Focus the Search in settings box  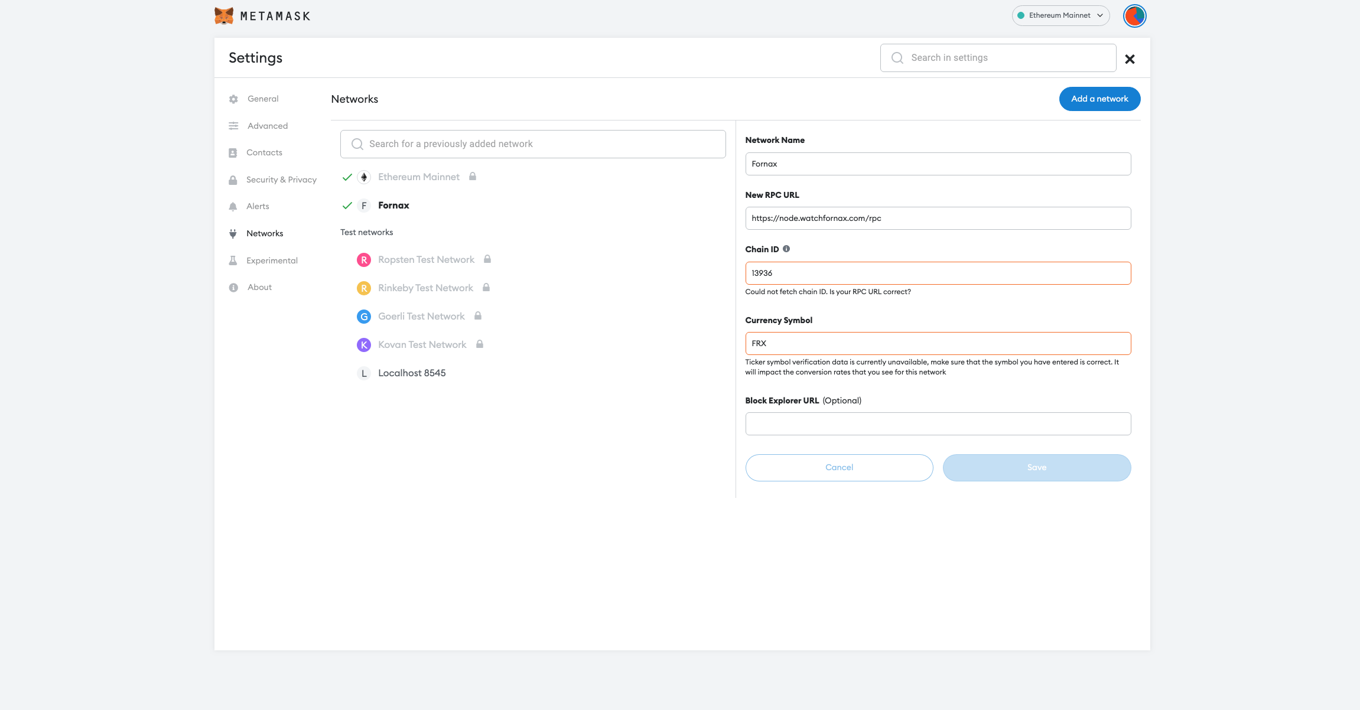coord(998,58)
